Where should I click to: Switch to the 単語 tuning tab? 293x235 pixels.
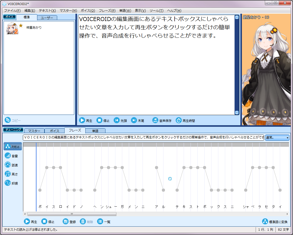[95, 131]
